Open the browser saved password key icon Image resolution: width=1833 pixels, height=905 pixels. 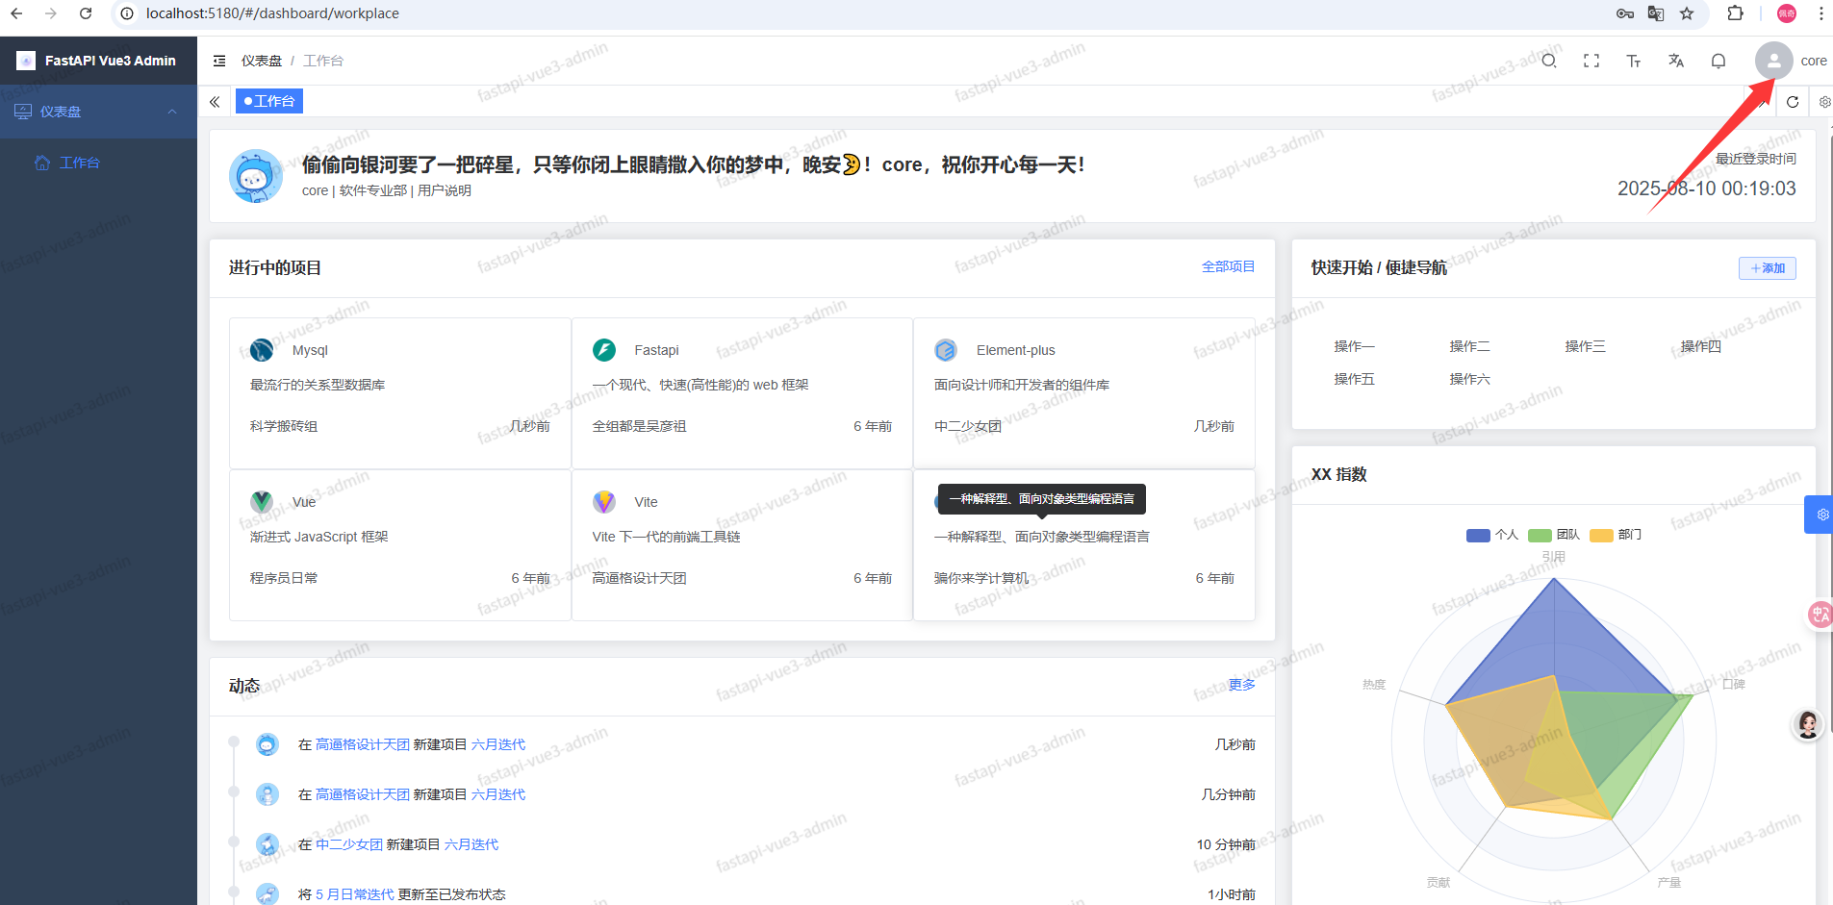click(x=1625, y=13)
